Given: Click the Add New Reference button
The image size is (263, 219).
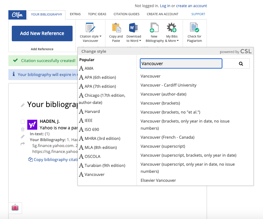Looking at the screenshot, I should [42, 34].
